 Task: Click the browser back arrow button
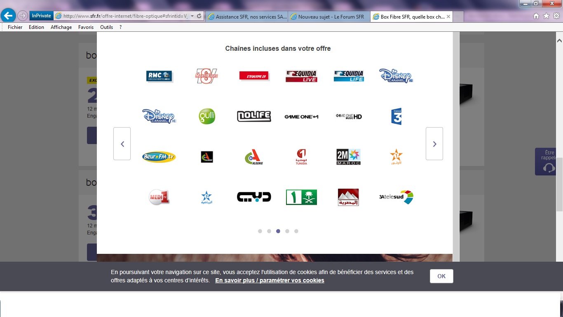tap(8, 16)
